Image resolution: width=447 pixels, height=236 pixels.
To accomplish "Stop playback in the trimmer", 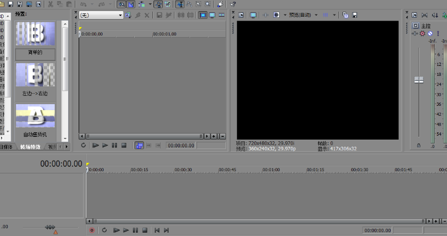I will pos(124,145).
